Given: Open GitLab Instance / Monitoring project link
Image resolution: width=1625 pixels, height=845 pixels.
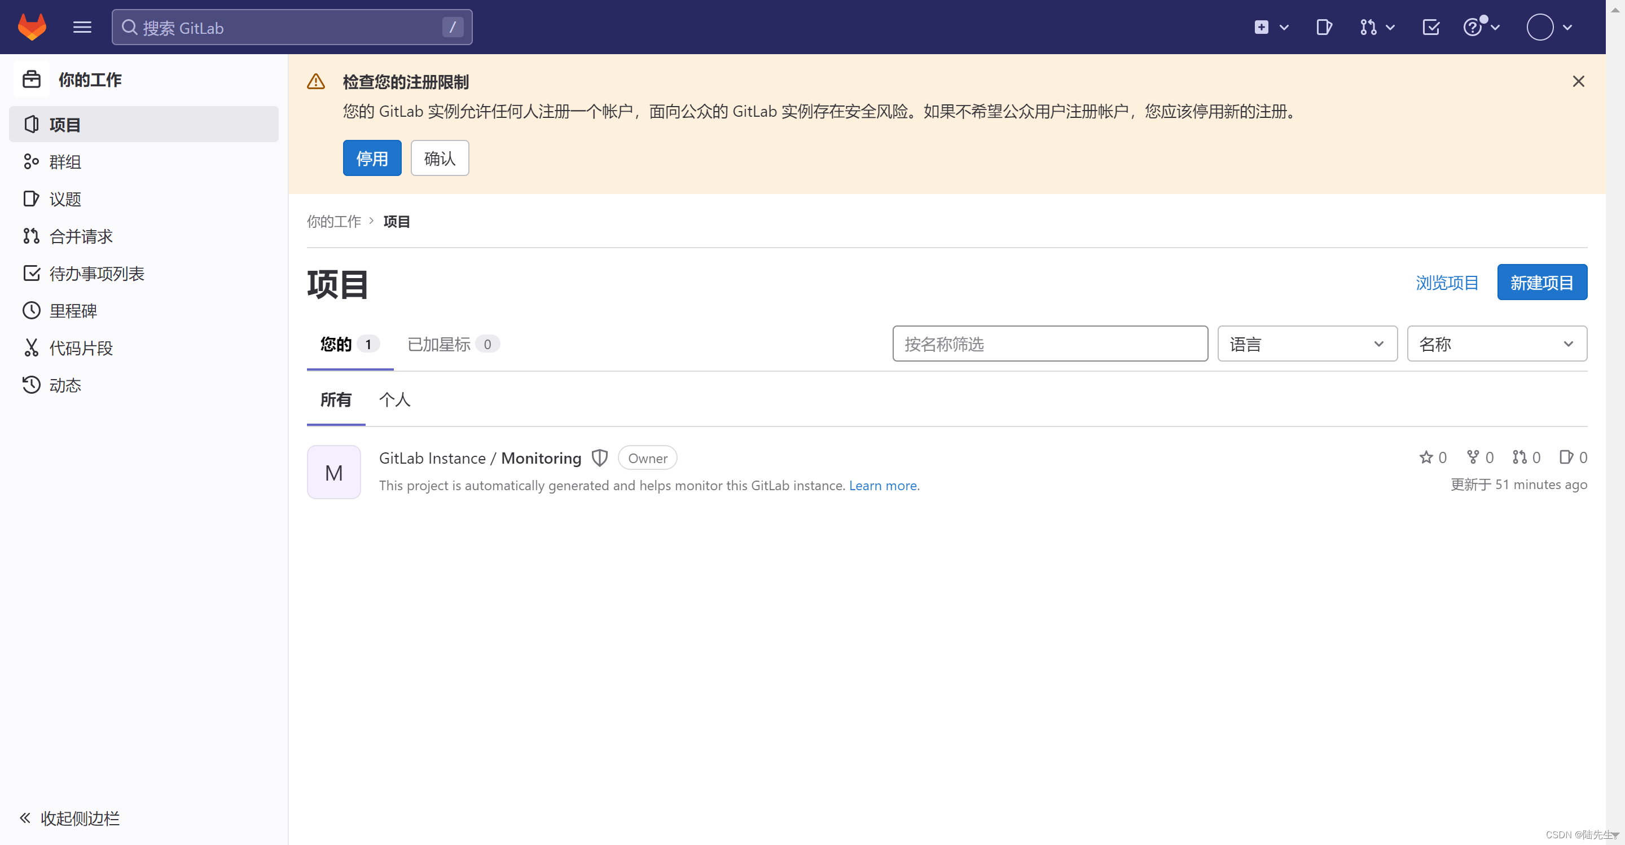Looking at the screenshot, I should [x=480, y=458].
